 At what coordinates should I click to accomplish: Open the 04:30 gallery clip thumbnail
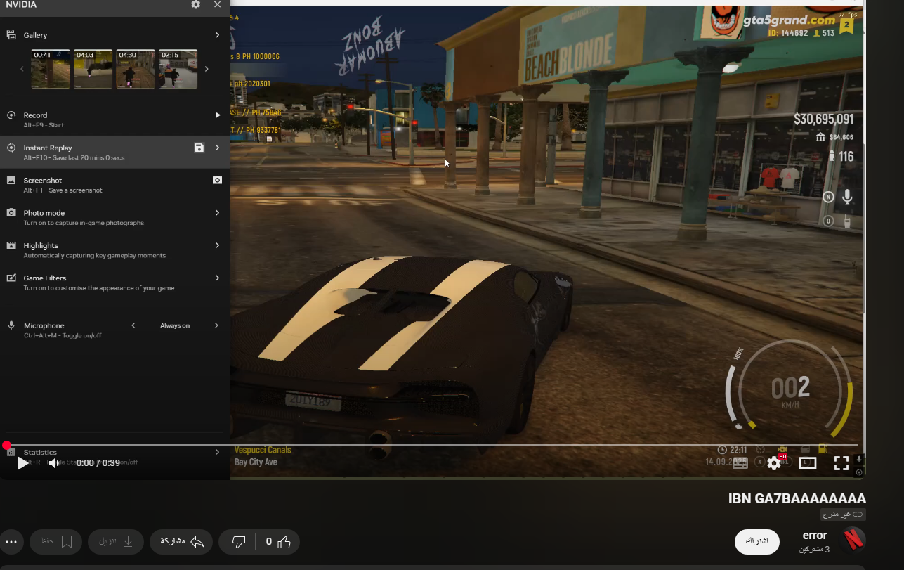[x=136, y=69]
